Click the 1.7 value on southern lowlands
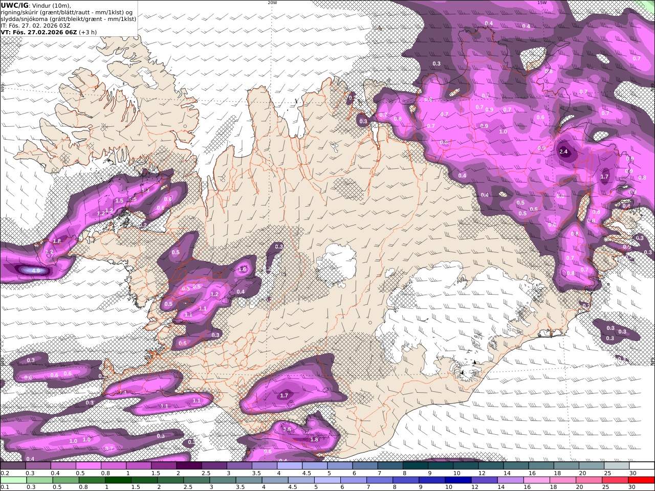 (285, 395)
